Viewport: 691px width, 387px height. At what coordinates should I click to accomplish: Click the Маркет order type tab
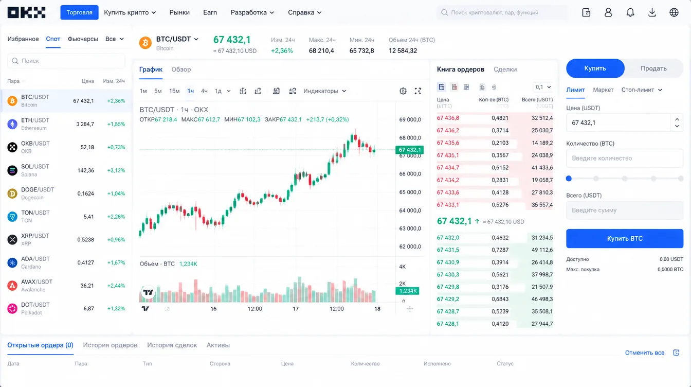click(x=603, y=90)
